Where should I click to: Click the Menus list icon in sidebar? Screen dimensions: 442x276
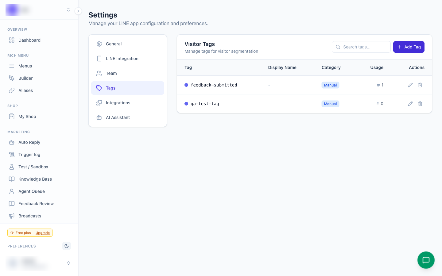(12, 66)
